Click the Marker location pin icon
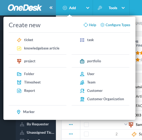Screen dimensions: 142x140 coord(19,112)
